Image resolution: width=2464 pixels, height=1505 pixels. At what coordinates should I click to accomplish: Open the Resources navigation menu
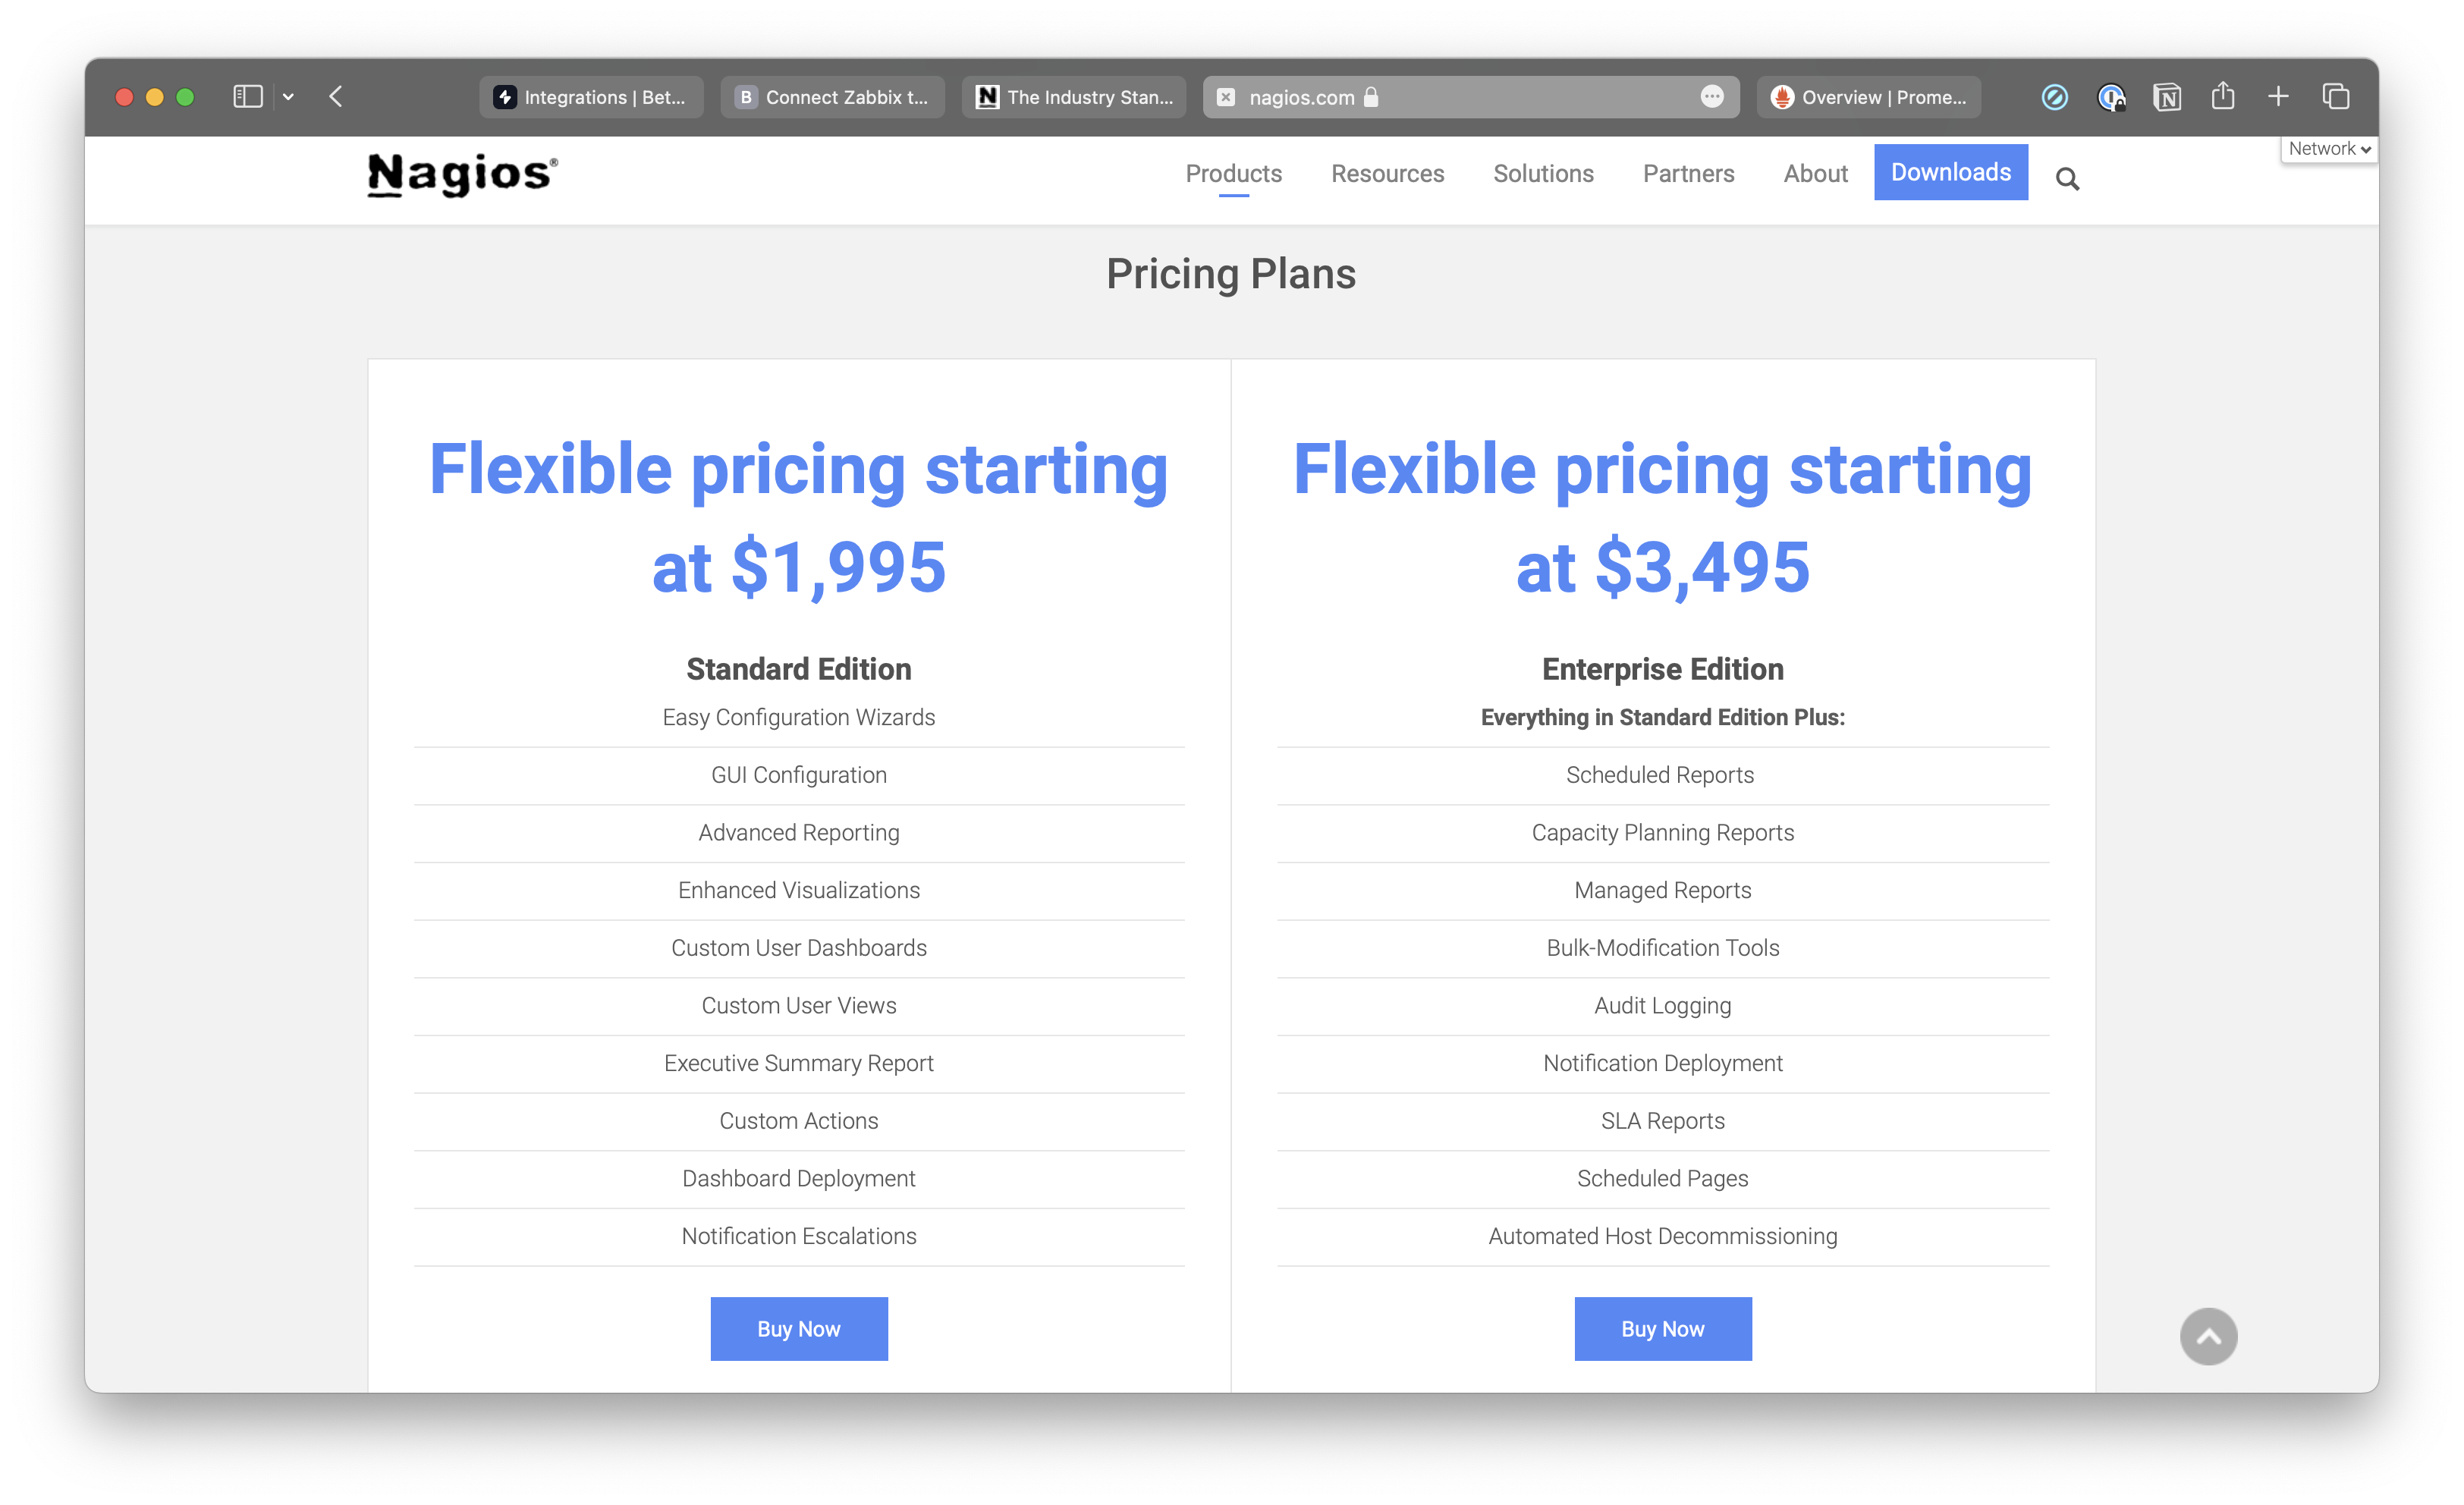pos(1387,172)
